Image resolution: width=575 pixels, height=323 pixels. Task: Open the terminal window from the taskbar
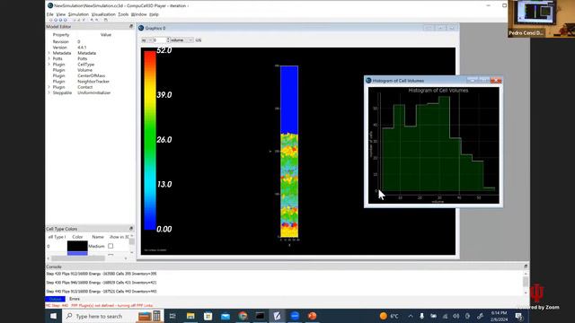point(260,316)
